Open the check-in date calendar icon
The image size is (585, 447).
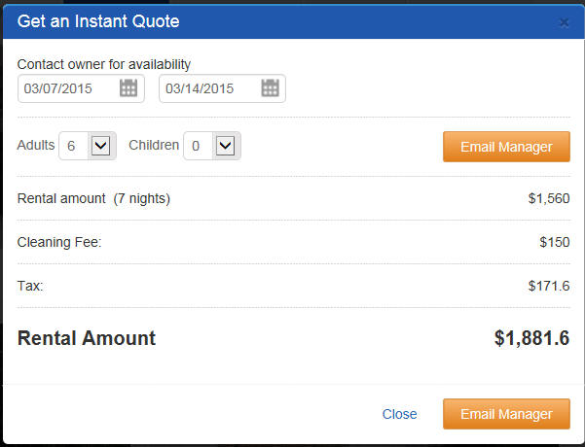[128, 88]
